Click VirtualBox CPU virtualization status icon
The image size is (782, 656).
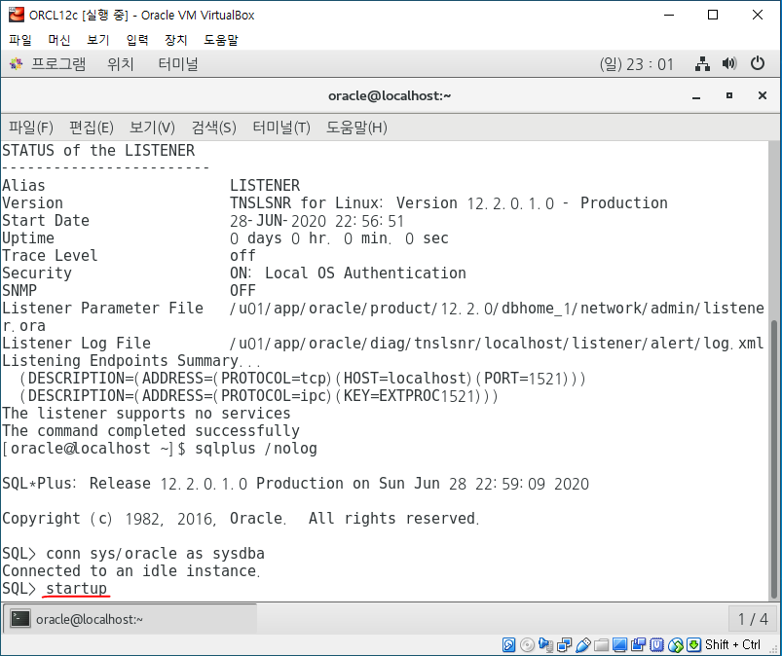656,644
